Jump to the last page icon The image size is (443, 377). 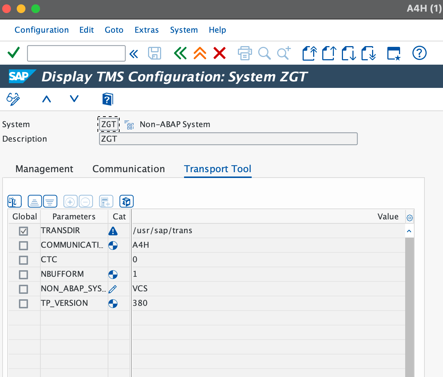click(368, 53)
